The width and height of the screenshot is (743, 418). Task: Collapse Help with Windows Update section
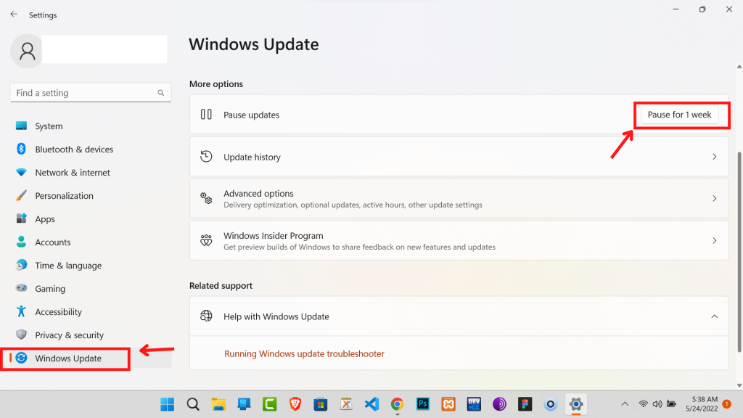point(715,316)
